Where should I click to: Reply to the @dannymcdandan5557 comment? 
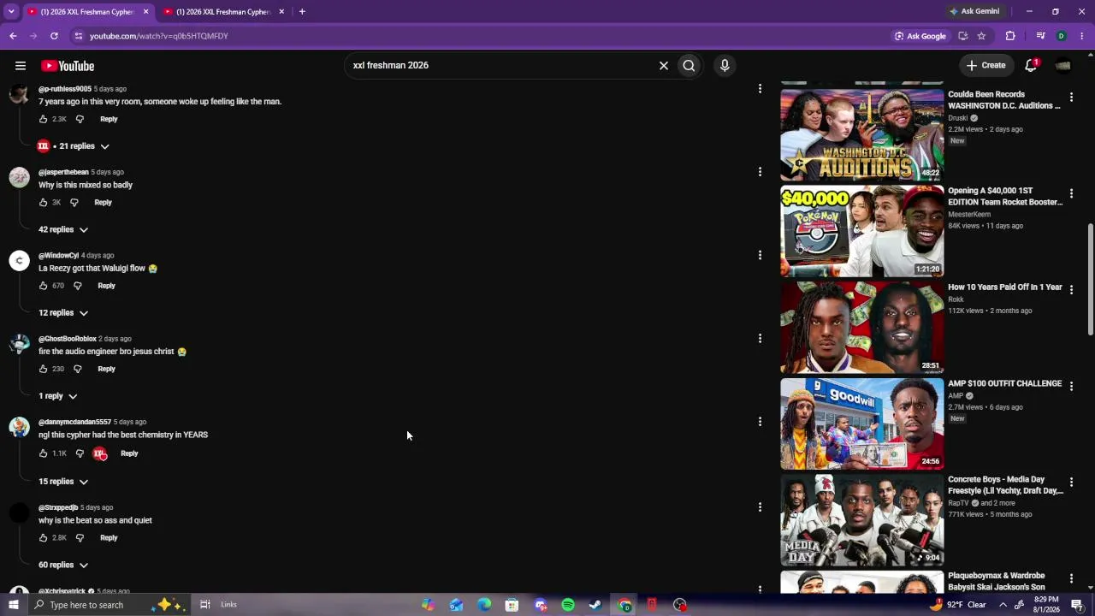click(129, 453)
